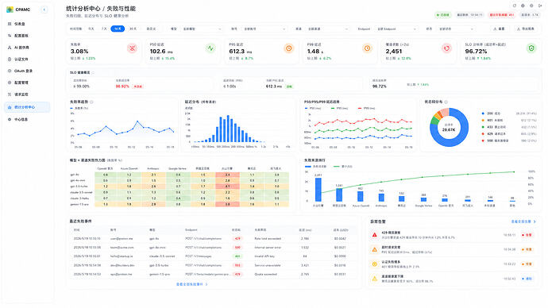The height and width of the screenshot is (308, 548).
Task: Open the config management sidebar item
Action: click(x=27, y=83)
